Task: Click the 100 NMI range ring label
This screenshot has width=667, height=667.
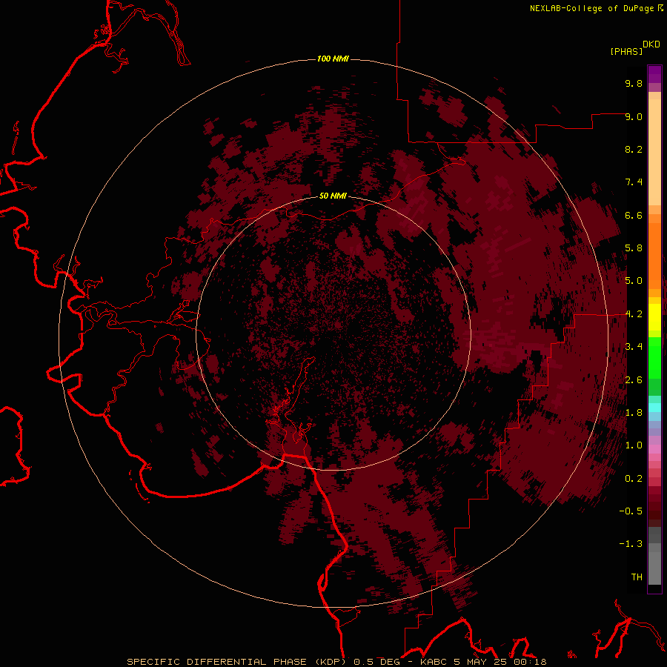Action: coord(333,59)
